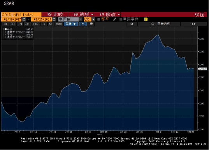Toggle the key events checkbox
Screen dimensions: 209x150
(121, 19)
